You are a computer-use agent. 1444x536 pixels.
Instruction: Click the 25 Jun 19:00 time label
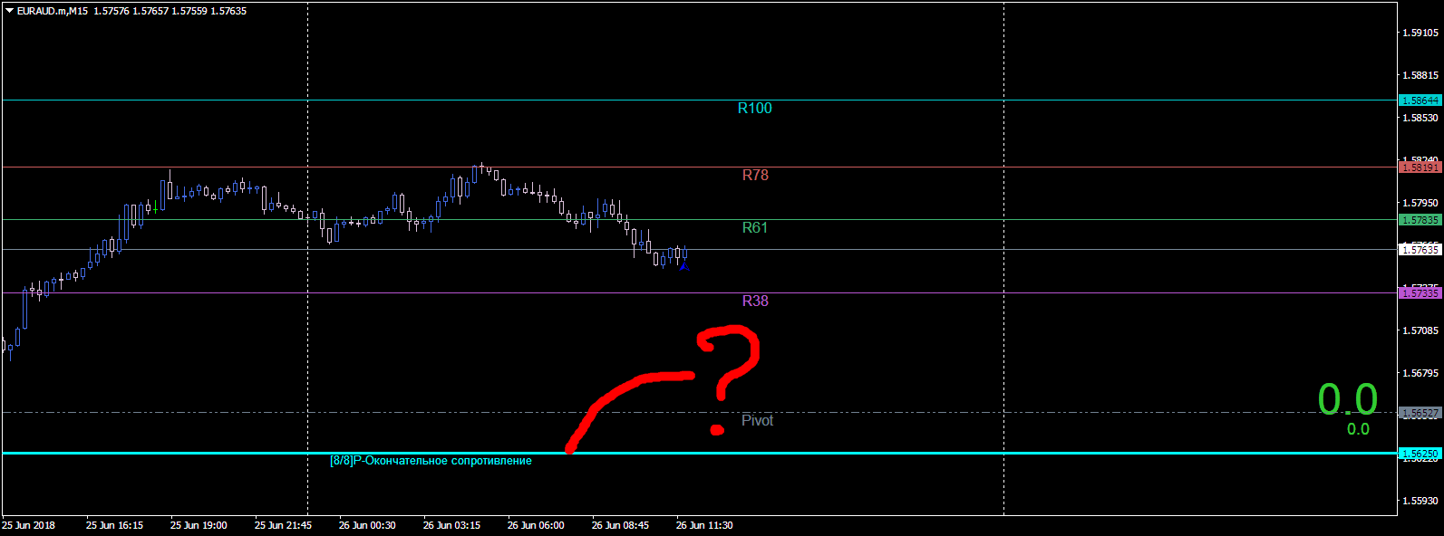pos(199,525)
